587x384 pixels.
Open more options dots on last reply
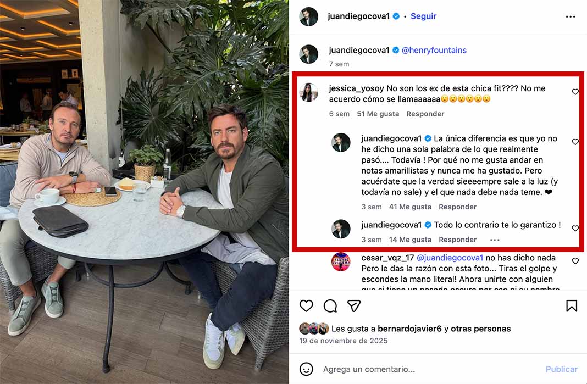coord(495,240)
